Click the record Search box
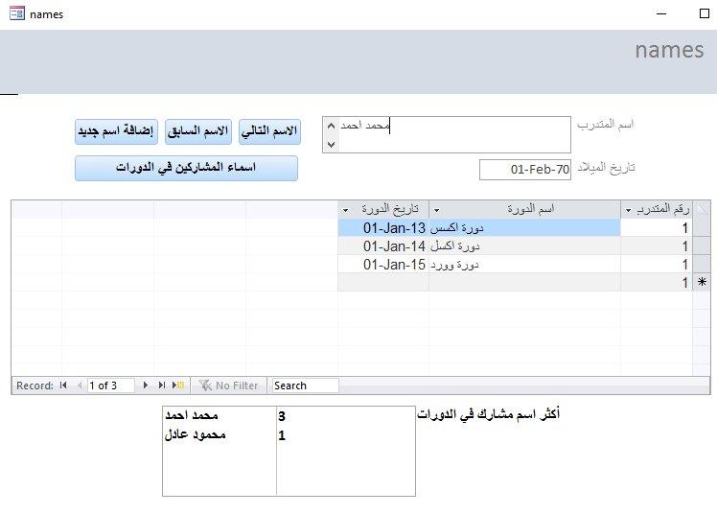The height and width of the screenshot is (514, 717). [305, 385]
